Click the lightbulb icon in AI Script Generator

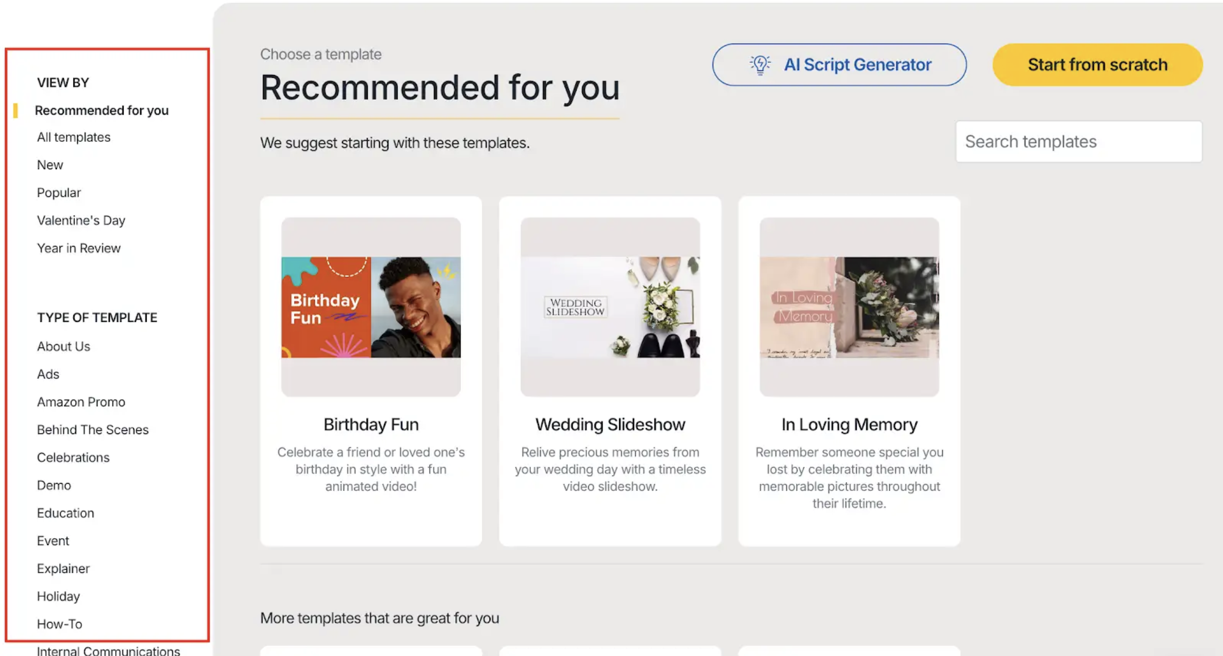[x=760, y=65]
